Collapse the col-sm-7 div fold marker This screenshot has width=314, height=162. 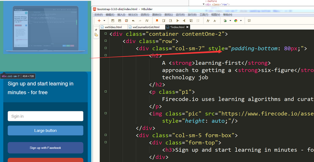106,48
